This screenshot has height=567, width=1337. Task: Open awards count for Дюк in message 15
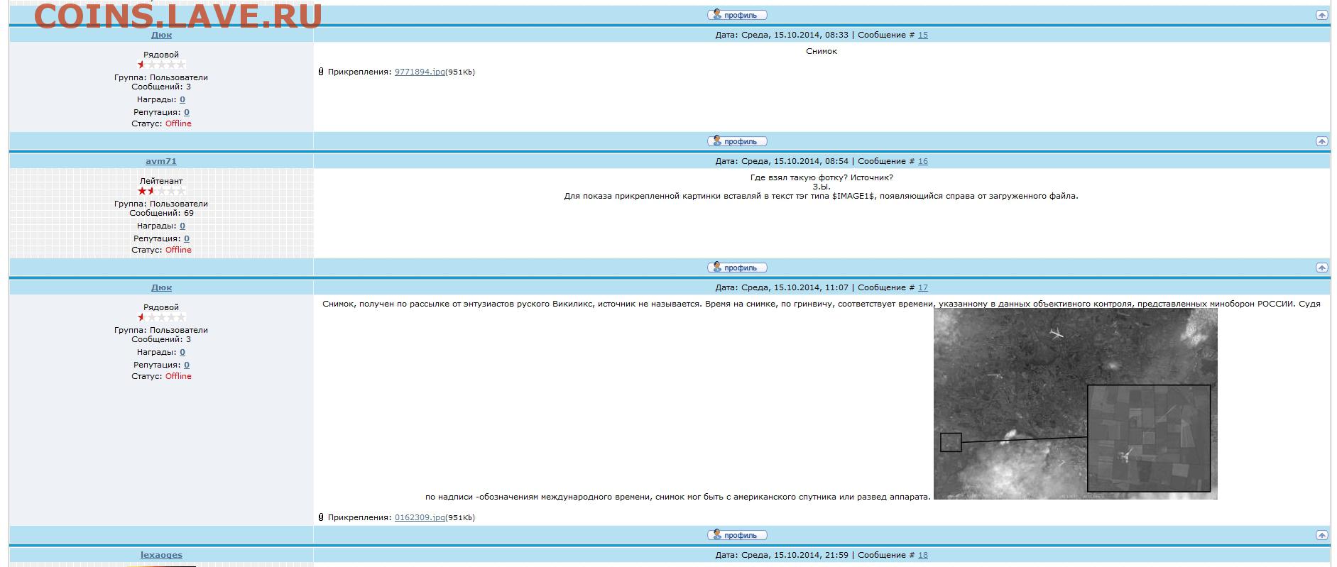182,99
